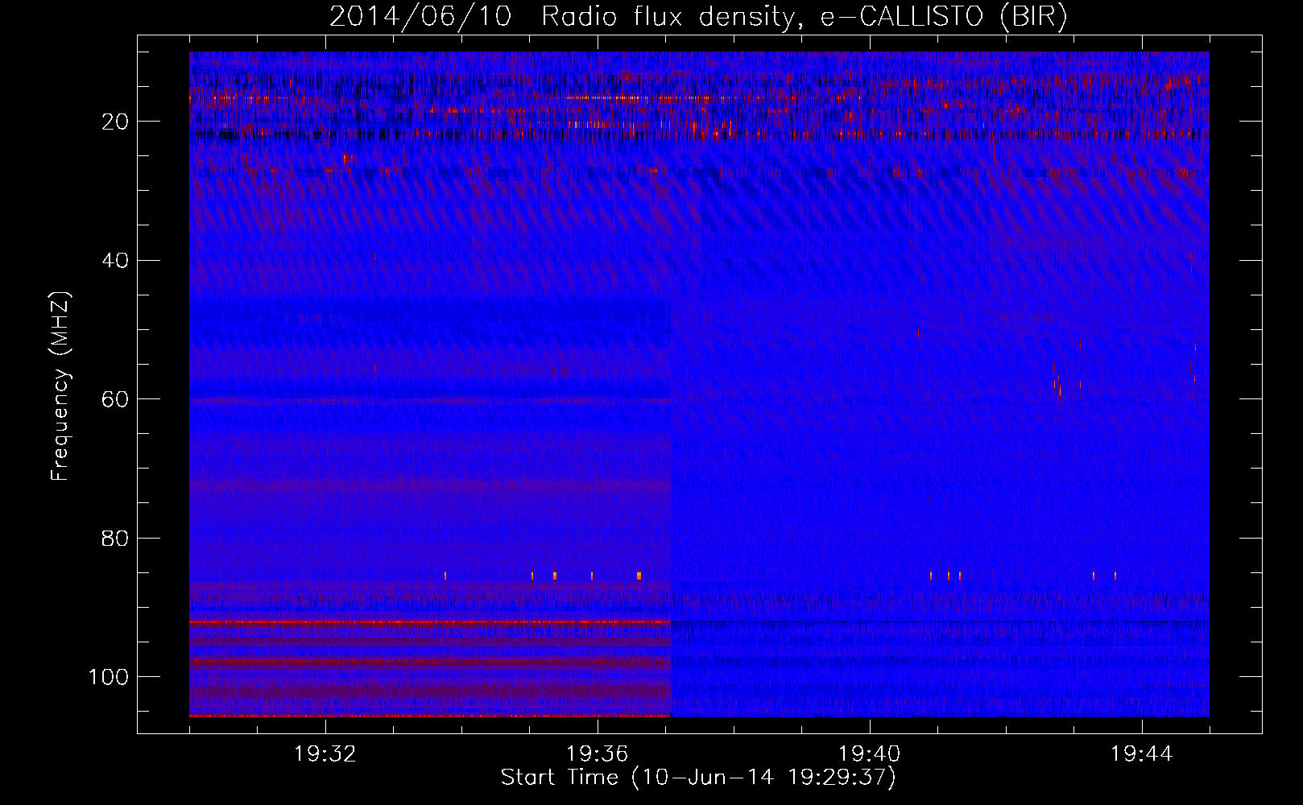Click the 19:32 time tick label

(x=325, y=754)
